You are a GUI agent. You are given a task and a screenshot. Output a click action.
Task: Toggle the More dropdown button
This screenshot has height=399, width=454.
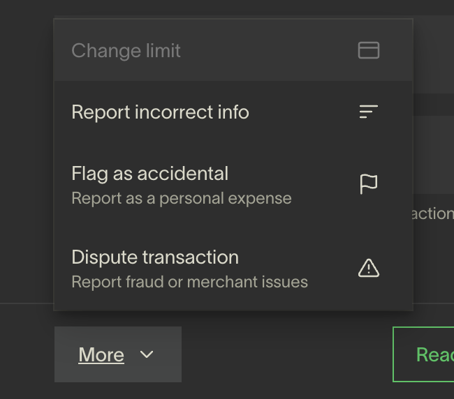pyautogui.click(x=117, y=354)
